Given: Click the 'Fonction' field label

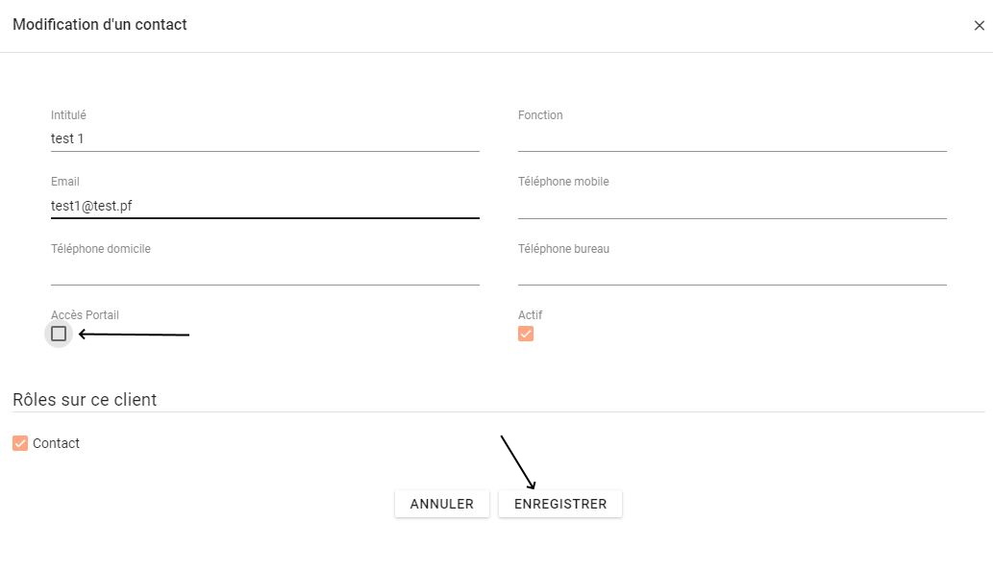Looking at the screenshot, I should pyautogui.click(x=540, y=115).
